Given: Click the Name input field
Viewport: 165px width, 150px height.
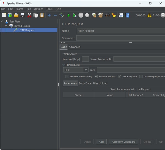Looking at the screenshot, I should (121, 31).
